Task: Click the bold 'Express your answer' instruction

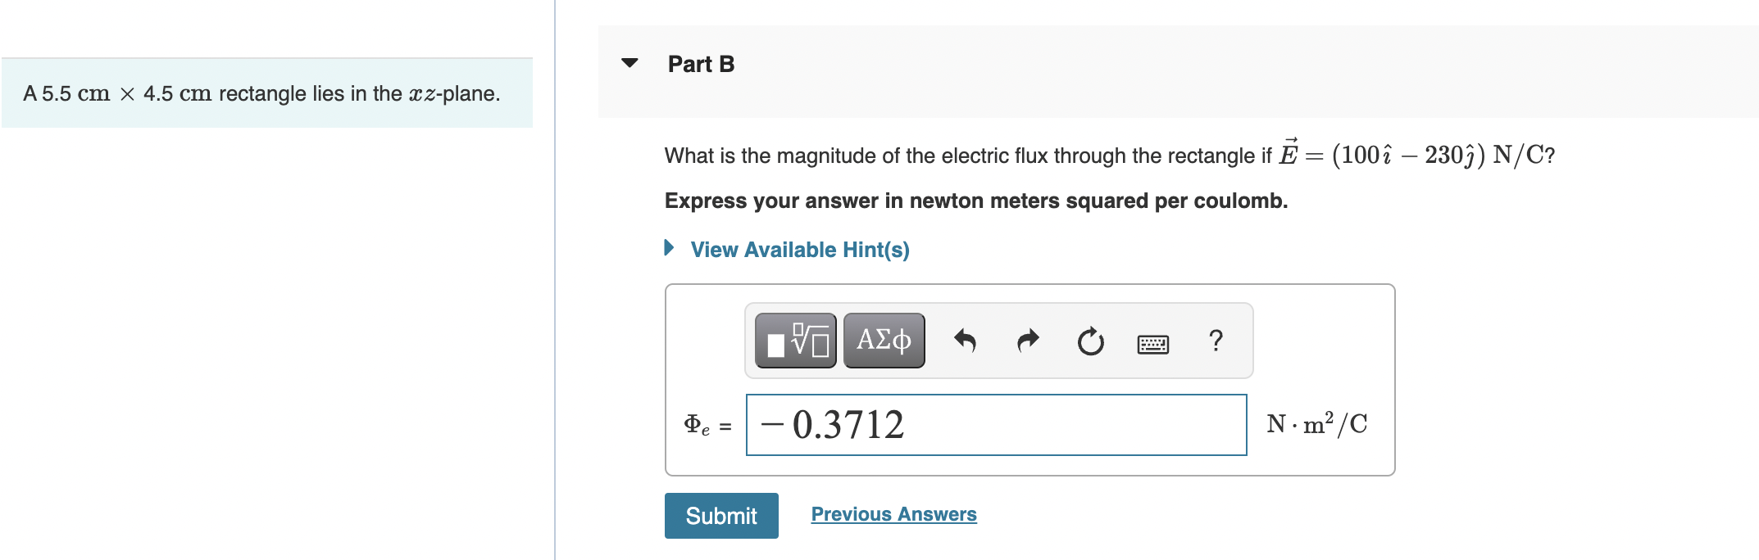Action: click(975, 201)
